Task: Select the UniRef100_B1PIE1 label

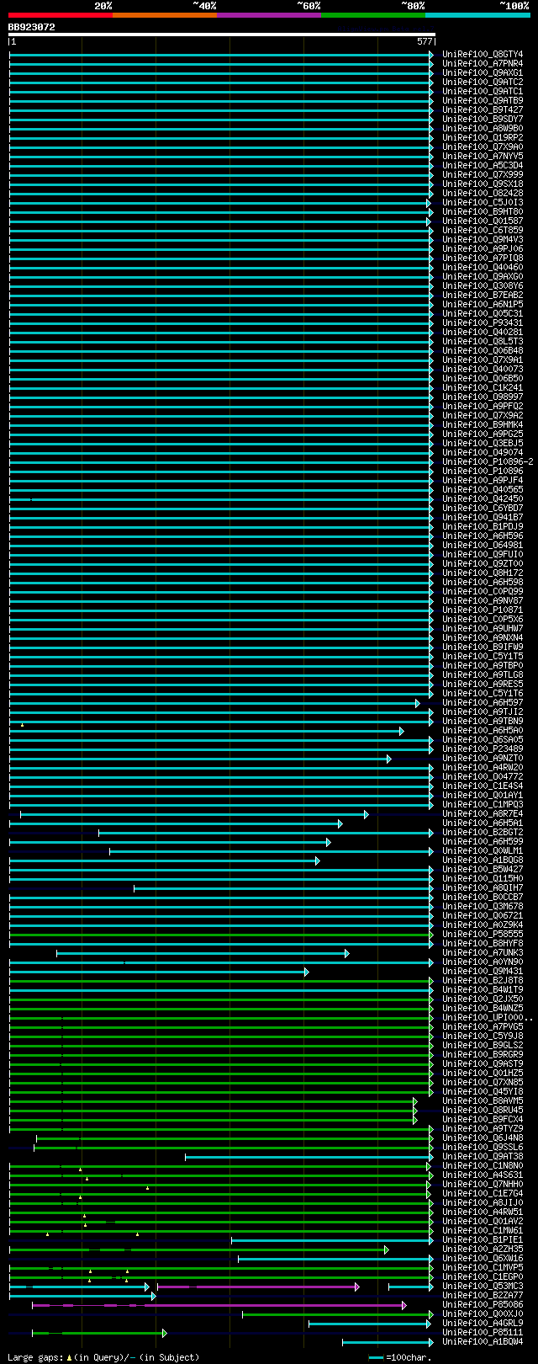Action: (483, 1240)
